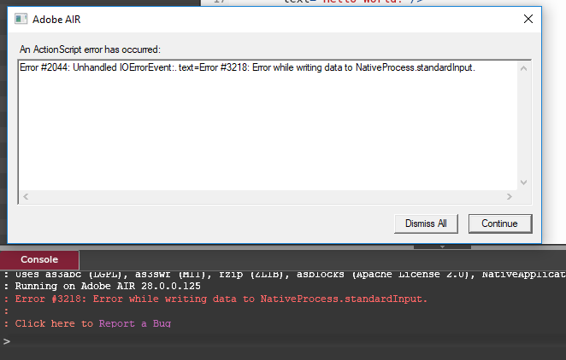Dismiss all errors with Dismiss All
566x360 pixels.
pos(426,224)
